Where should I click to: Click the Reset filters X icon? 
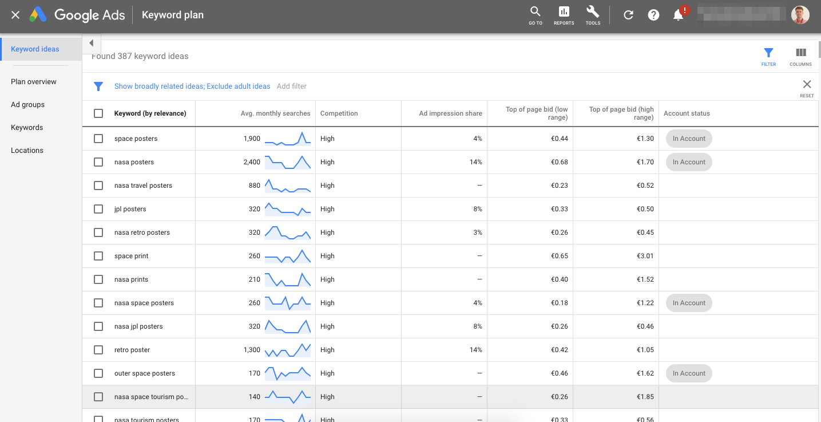pos(807,88)
